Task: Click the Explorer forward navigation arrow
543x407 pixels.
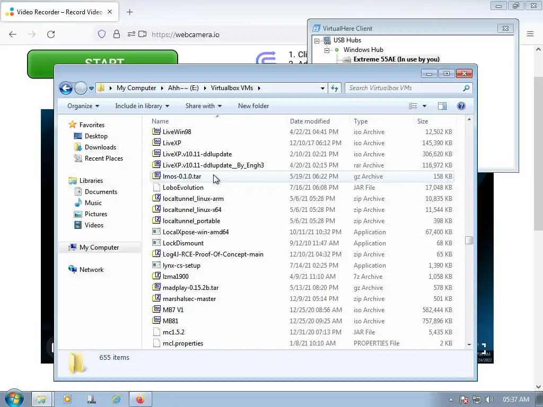Action: click(x=81, y=88)
